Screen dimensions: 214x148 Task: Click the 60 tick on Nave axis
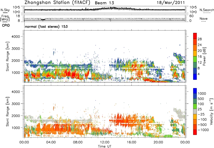(x=191, y=16)
